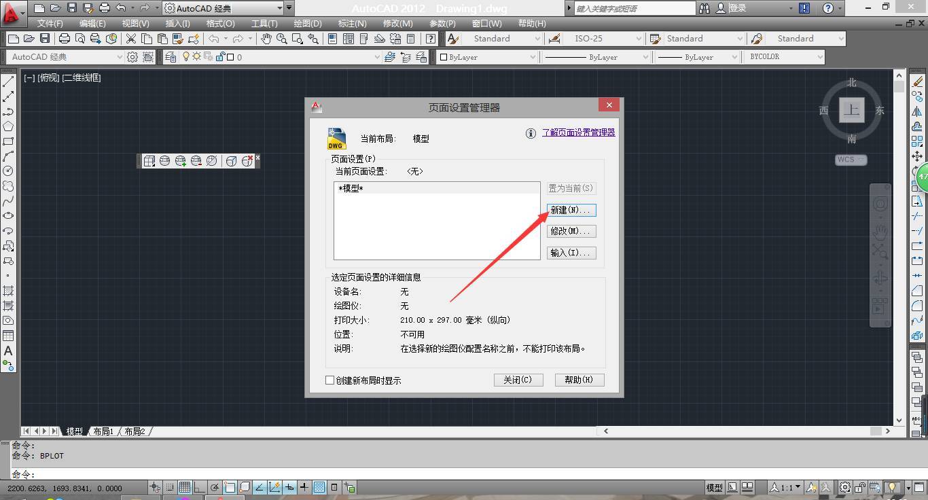Open the text style Standard dropdown

(x=537, y=39)
